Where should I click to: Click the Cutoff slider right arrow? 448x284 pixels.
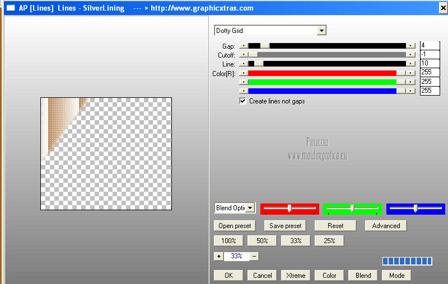tap(410, 54)
